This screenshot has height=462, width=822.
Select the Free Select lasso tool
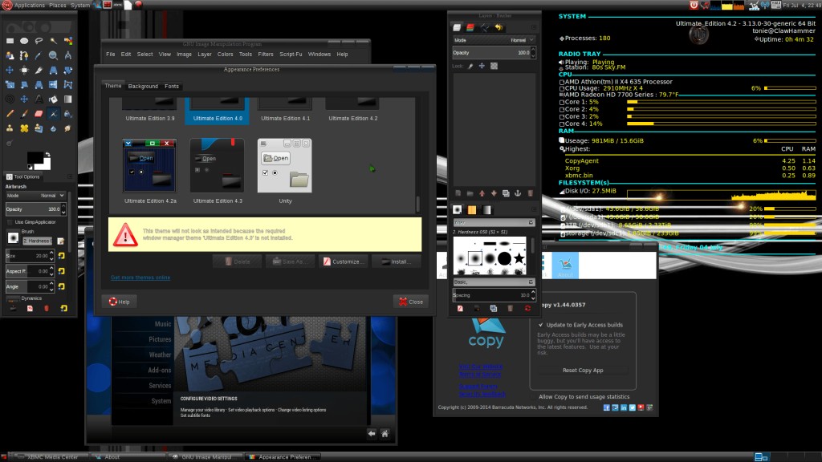(39, 41)
